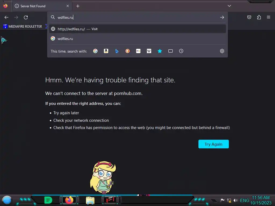Click the Firefox taskbar icon
275x206 pixels.
(69, 200)
